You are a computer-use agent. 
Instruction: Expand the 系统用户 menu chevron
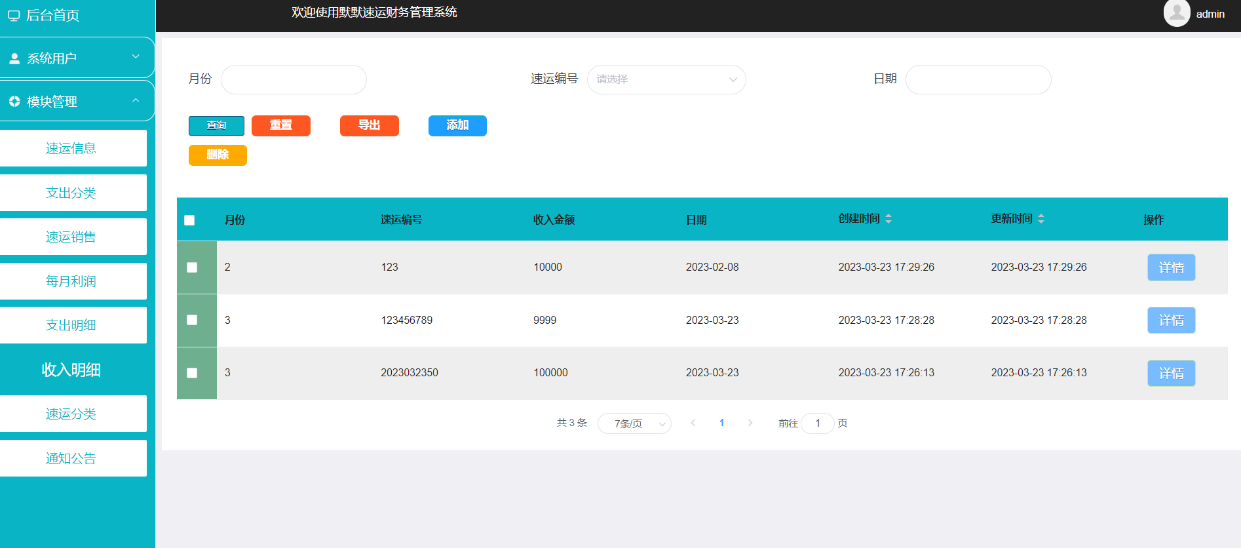click(136, 57)
